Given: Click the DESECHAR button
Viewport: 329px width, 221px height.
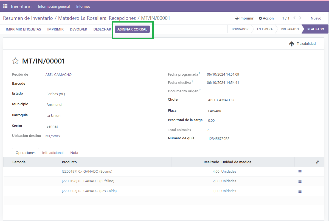Looking at the screenshot, I should (102, 29).
